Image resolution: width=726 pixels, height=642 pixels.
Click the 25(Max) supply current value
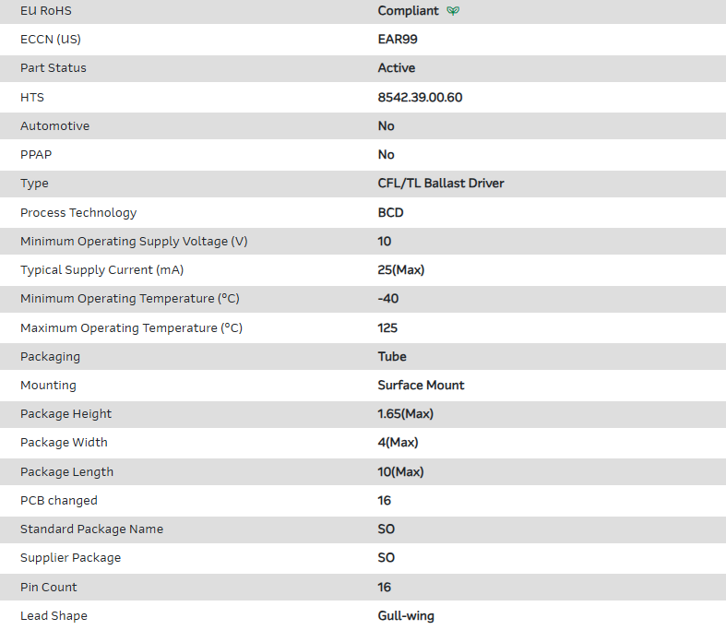point(401,270)
